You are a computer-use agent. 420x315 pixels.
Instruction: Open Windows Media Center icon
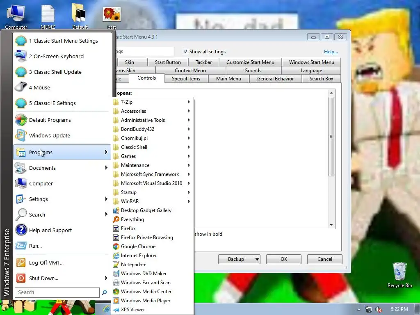pos(116,292)
